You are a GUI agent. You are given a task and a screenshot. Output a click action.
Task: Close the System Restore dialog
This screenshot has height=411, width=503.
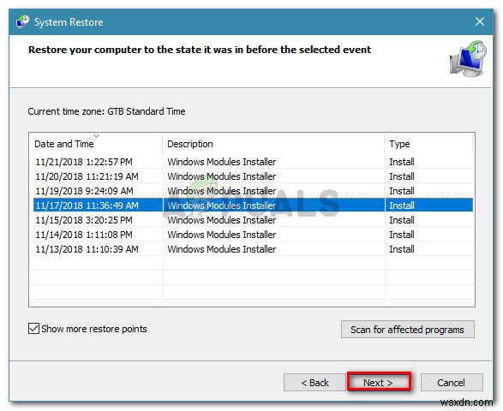pos(480,21)
